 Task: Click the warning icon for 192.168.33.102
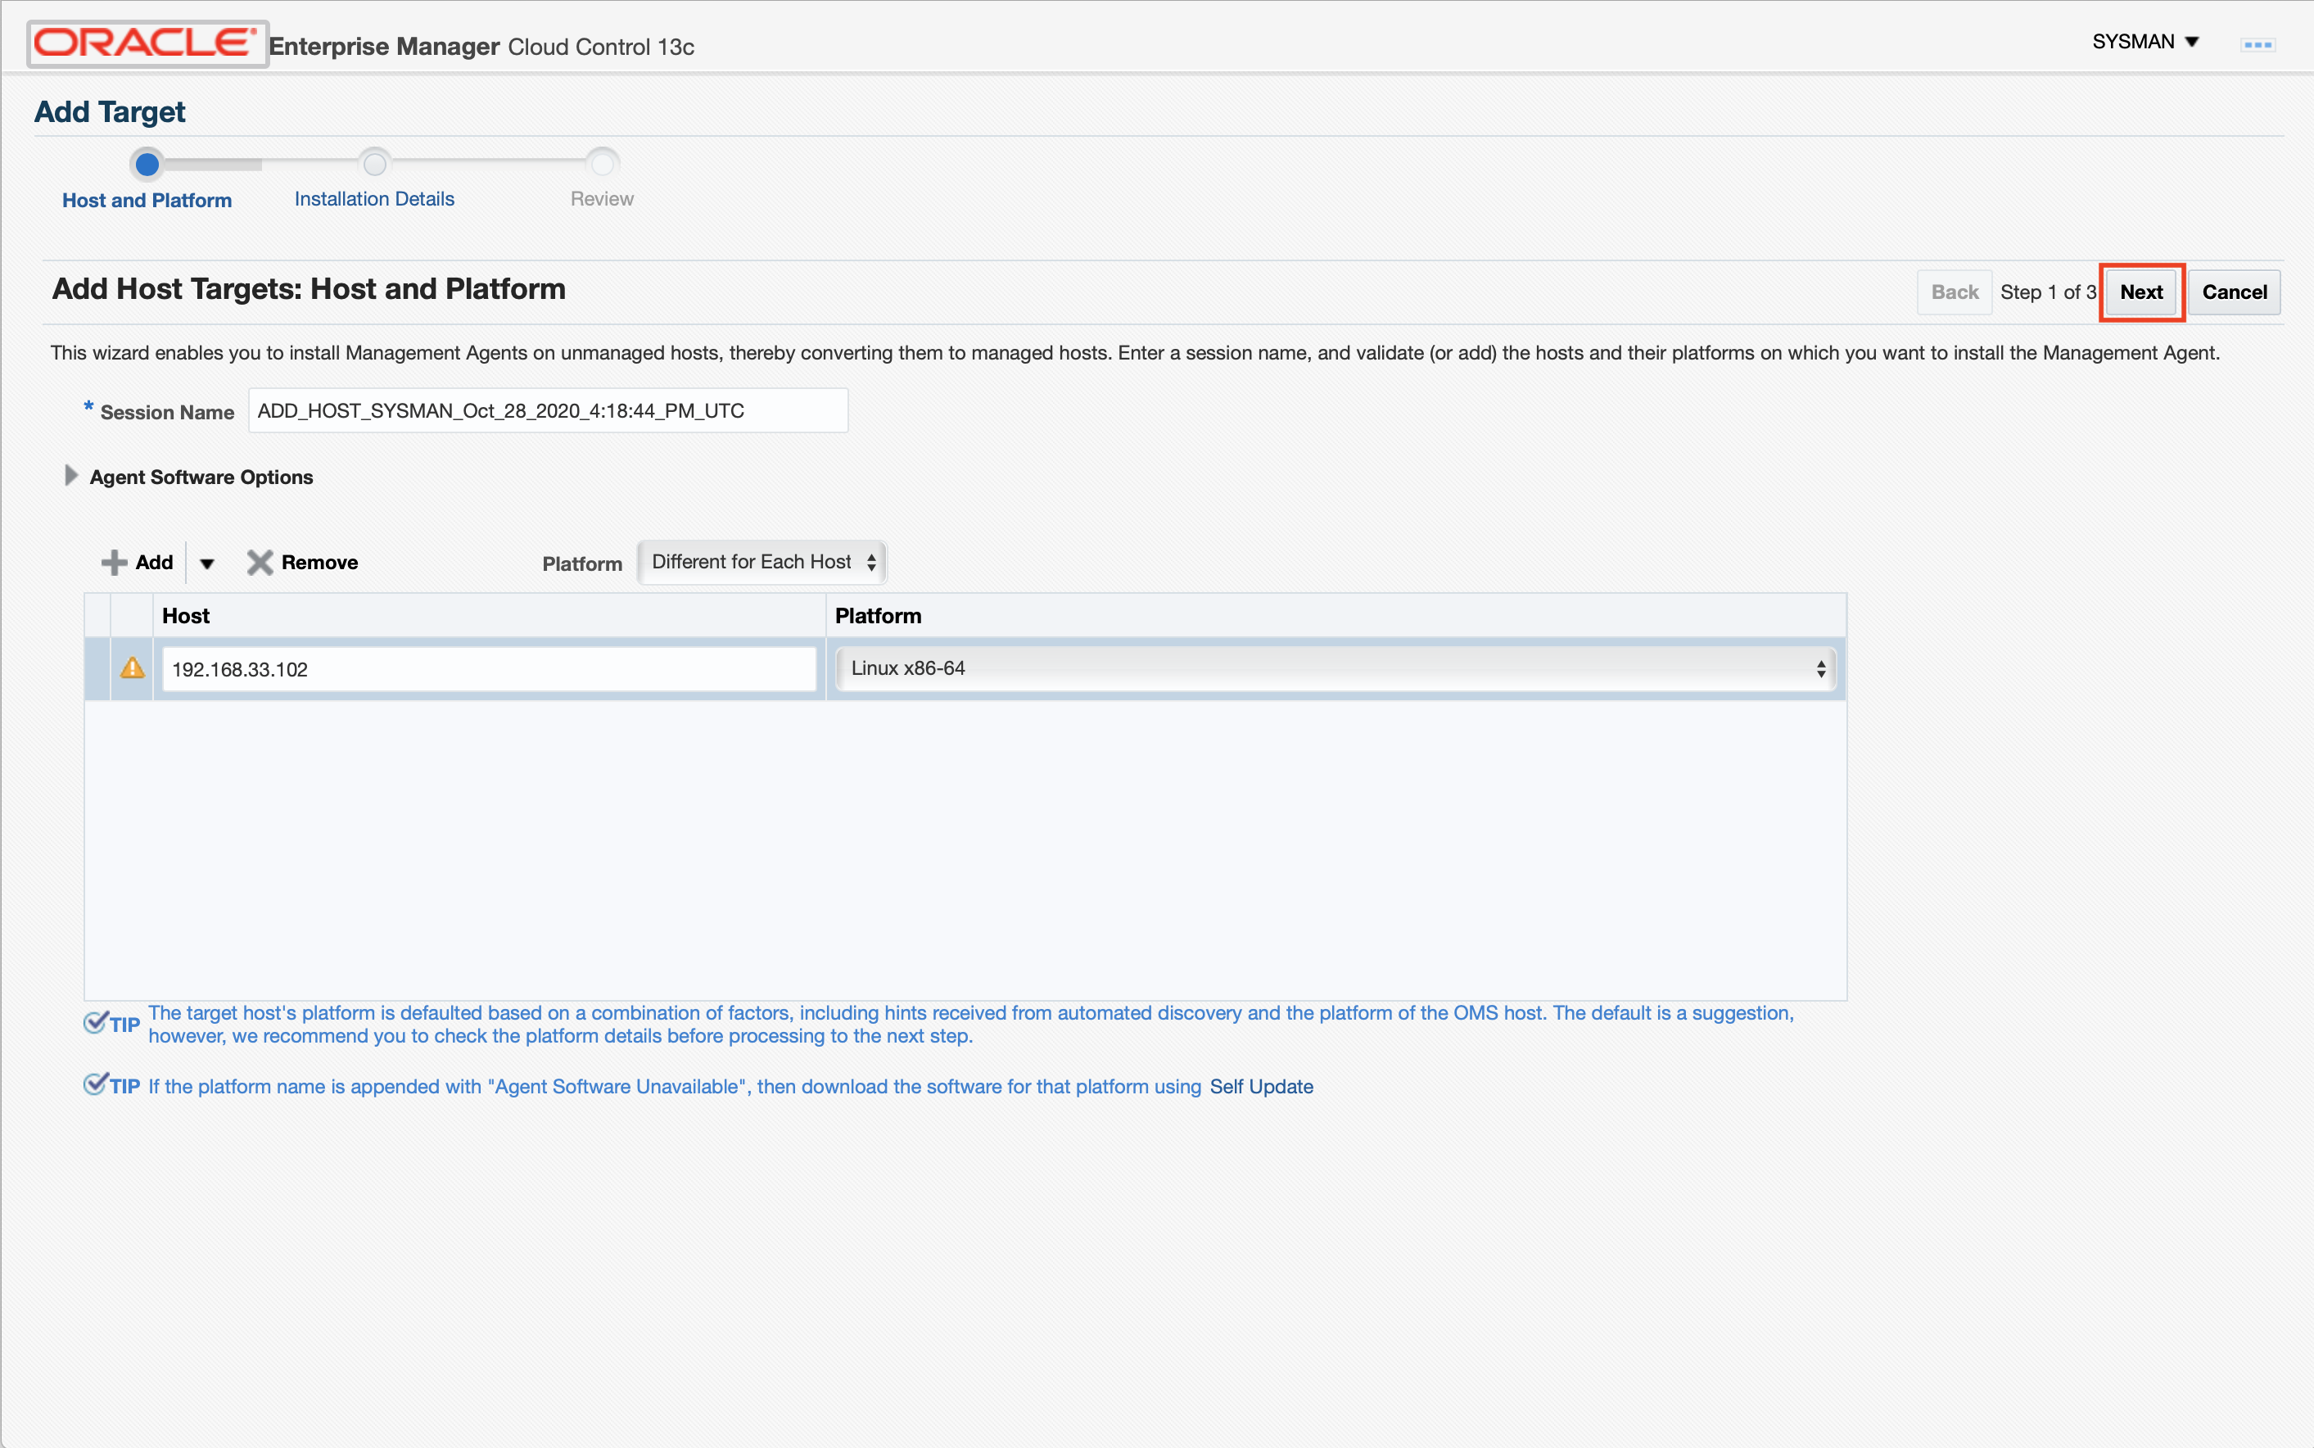[132, 668]
